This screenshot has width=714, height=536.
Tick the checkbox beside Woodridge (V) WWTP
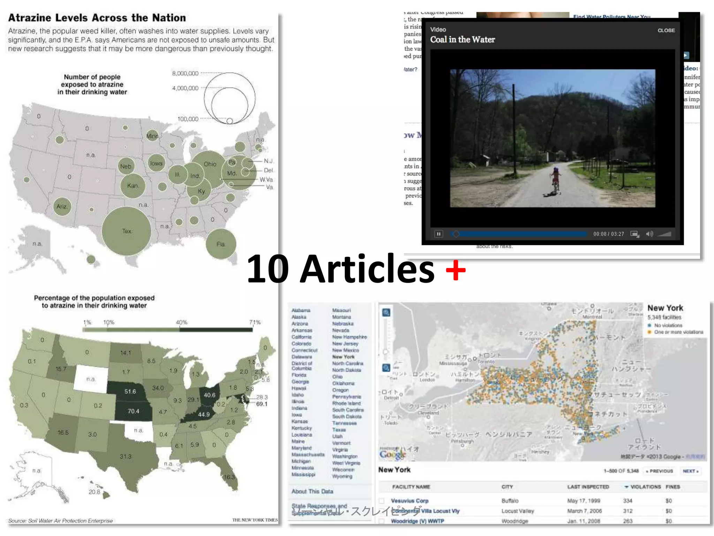tap(382, 521)
